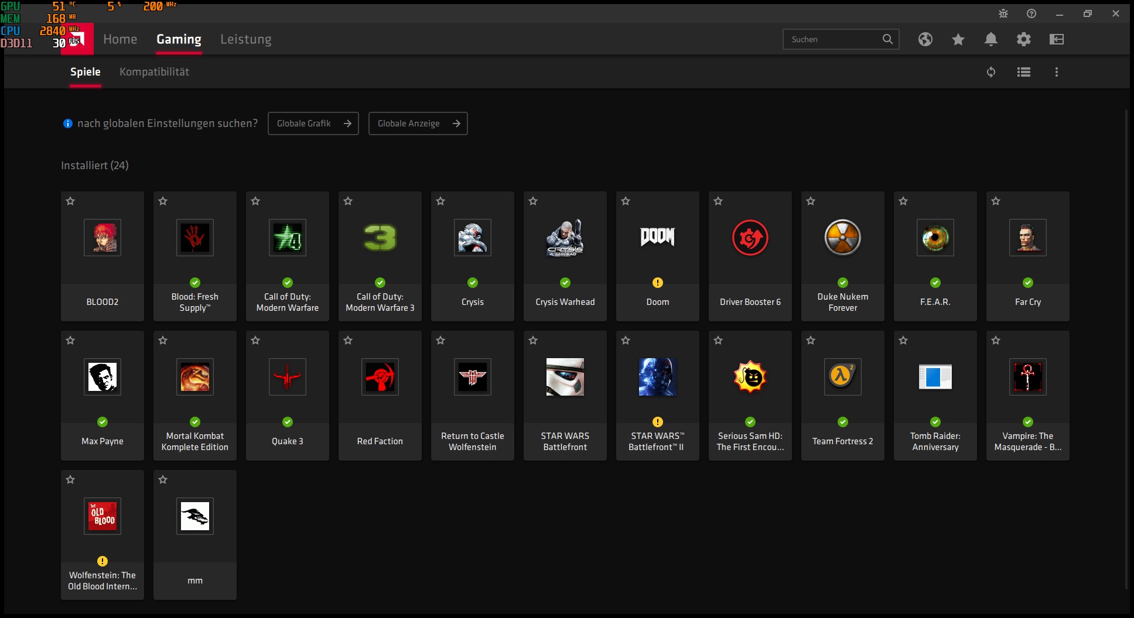Switch to the Gaming tab
The height and width of the screenshot is (618, 1134).
tap(179, 39)
